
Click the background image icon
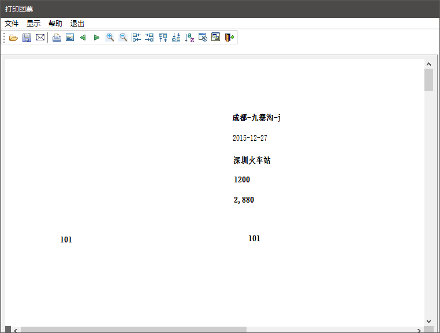(215, 37)
